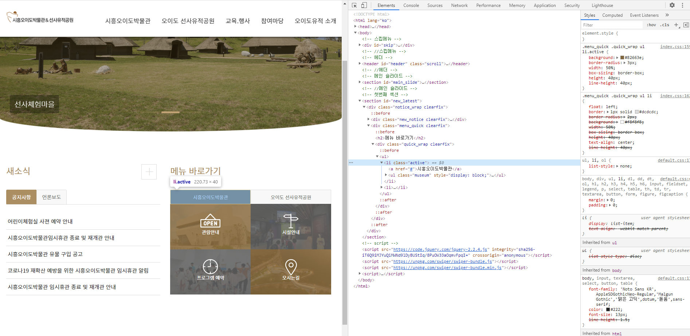Expand section id=main_slide node

pyautogui.click(x=360, y=82)
